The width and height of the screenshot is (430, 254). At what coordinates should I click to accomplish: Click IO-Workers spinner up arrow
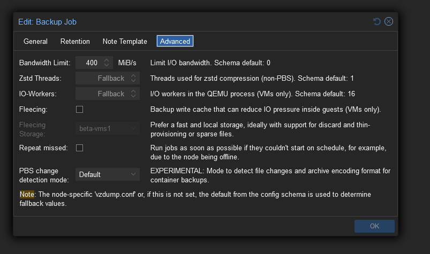133,91
